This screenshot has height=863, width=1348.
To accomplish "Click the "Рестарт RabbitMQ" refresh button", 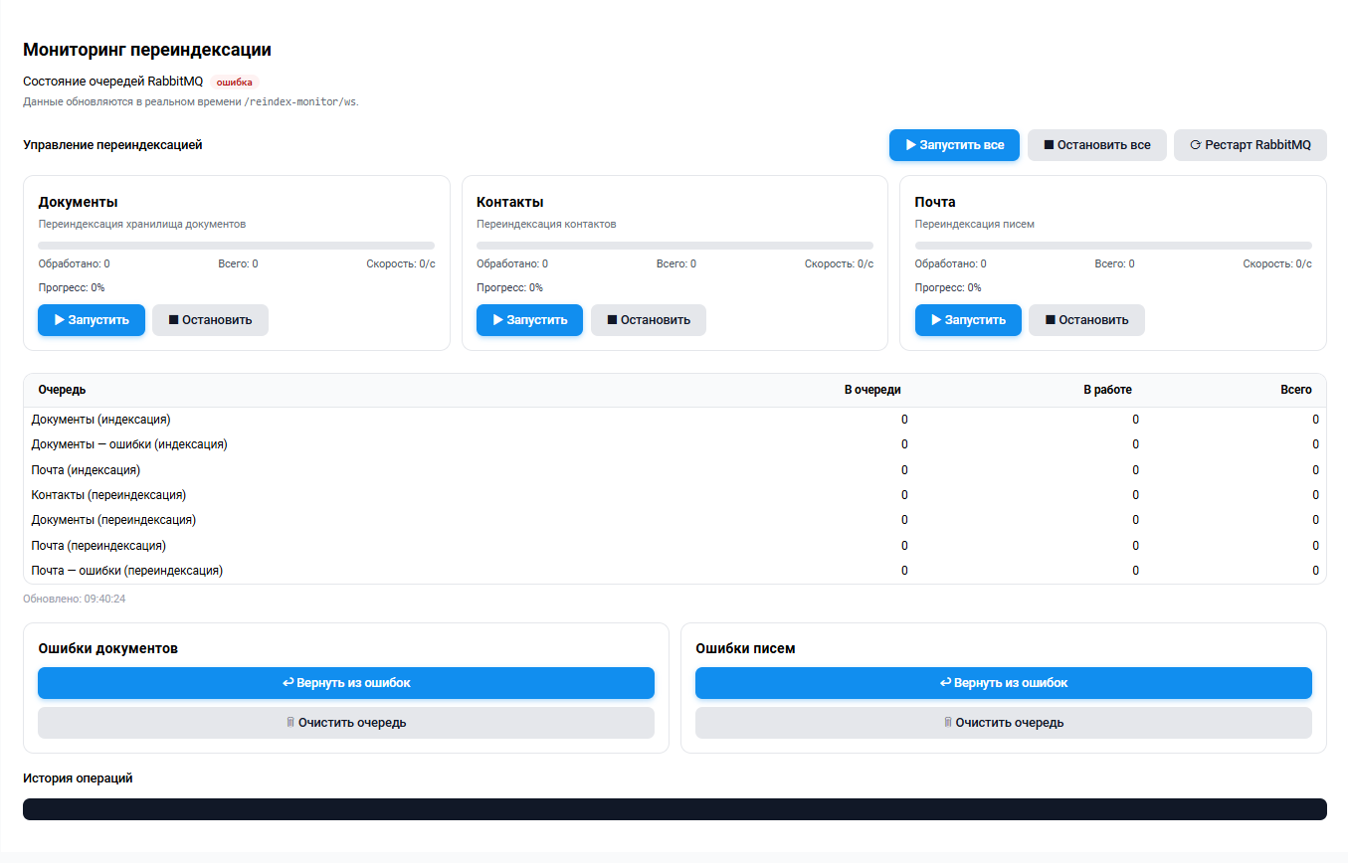I will click(1250, 145).
